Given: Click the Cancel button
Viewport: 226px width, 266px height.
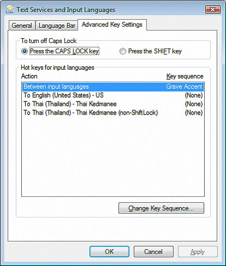Looking at the screenshot, I should coord(154,252).
